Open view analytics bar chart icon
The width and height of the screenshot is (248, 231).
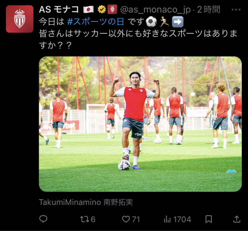[x=167, y=219]
